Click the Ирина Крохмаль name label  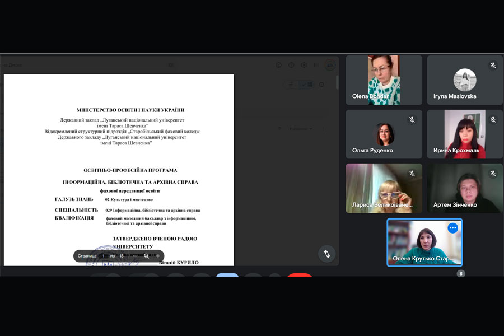click(456, 150)
